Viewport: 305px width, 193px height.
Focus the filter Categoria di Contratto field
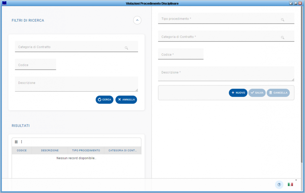point(76,47)
